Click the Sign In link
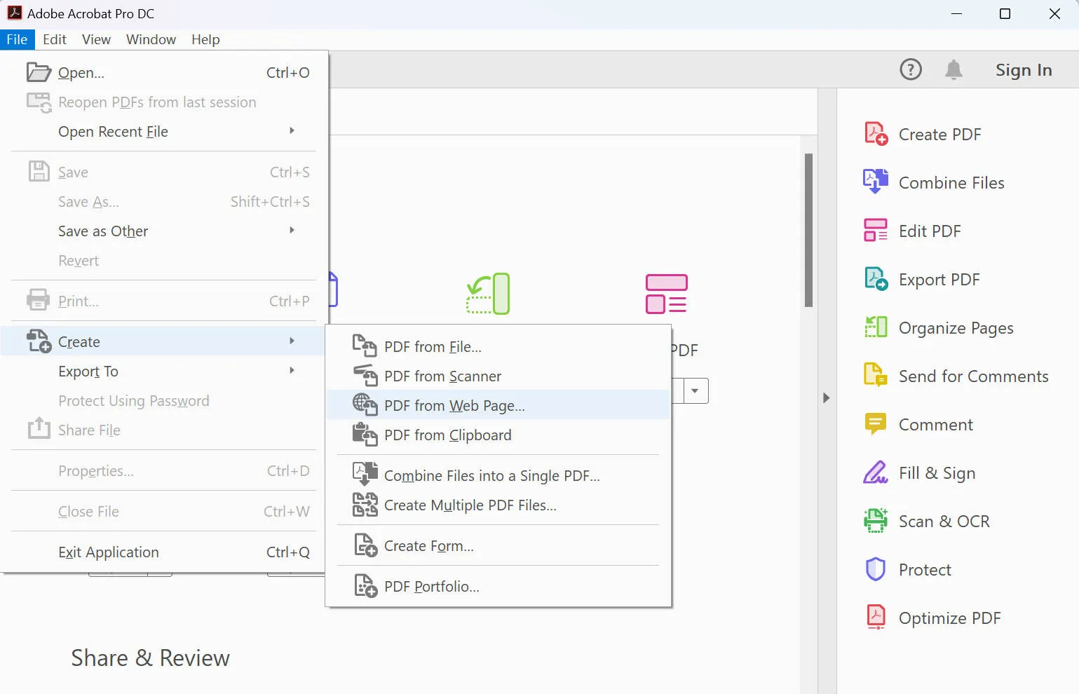The width and height of the screenshot is (1079, 694). click(1023, 69)
